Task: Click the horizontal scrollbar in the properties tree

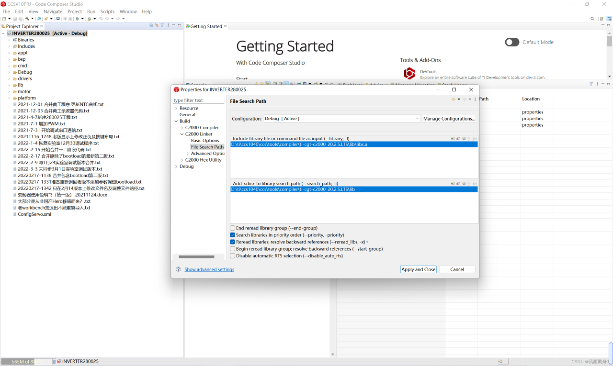Action: point(196,257)
